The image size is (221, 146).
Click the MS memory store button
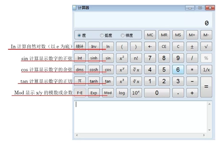pos(178,35)
